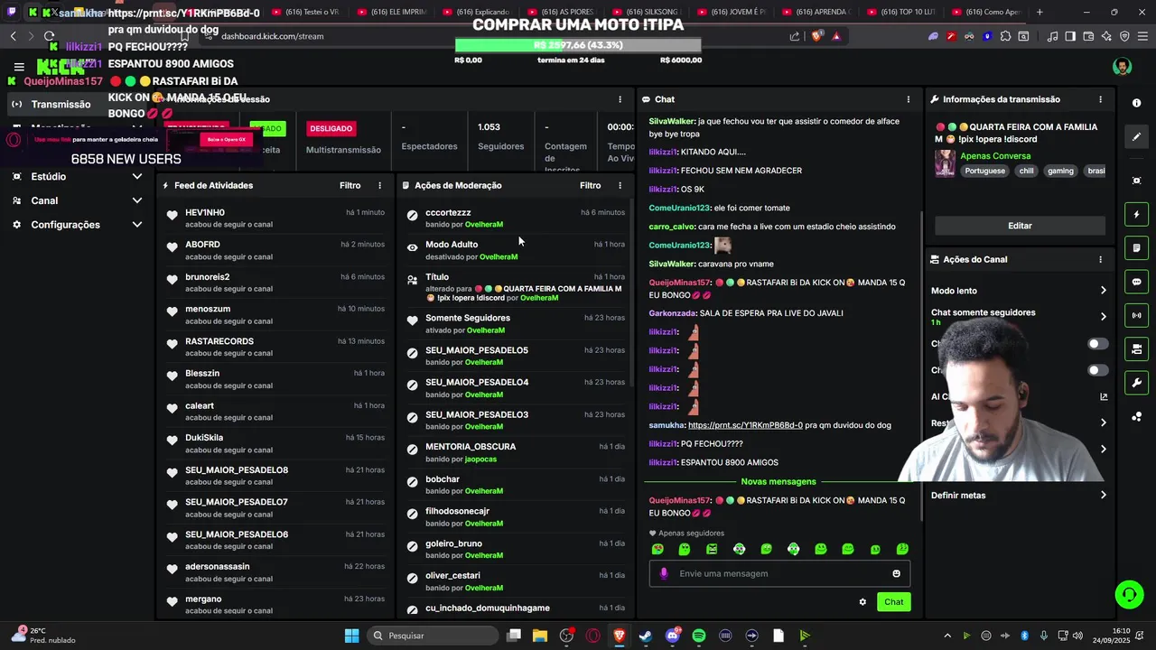Viewport: 1156px width, 650px height.
Task: Click the focus frame icon in right sidebar
Action: [x=1137, y=181]
